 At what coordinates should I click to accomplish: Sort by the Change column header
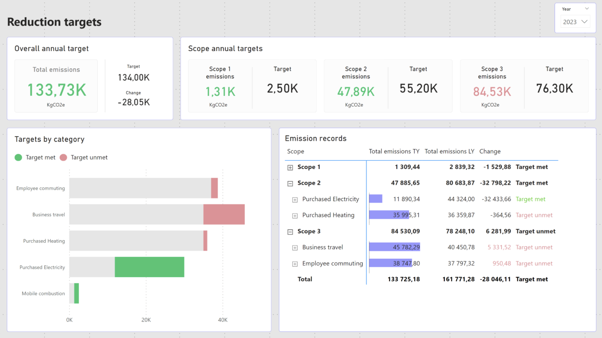490,151
